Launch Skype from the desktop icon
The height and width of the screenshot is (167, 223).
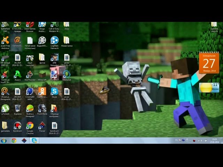pyautogui.click(x=54, y=93)
